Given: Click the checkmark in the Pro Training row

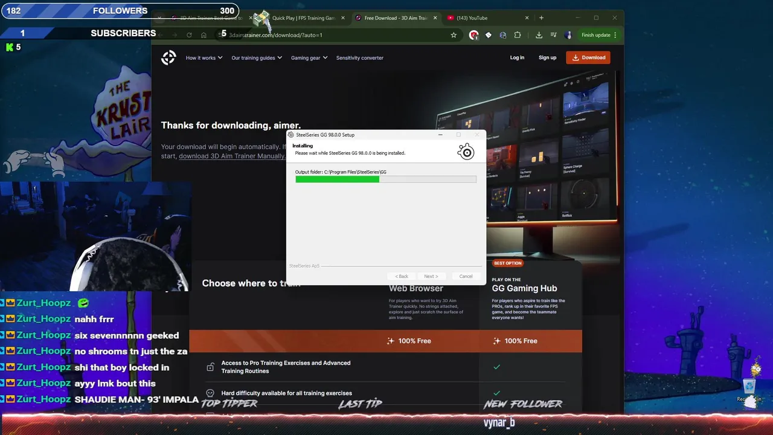Looking at the screenshot, I should 496,367.
